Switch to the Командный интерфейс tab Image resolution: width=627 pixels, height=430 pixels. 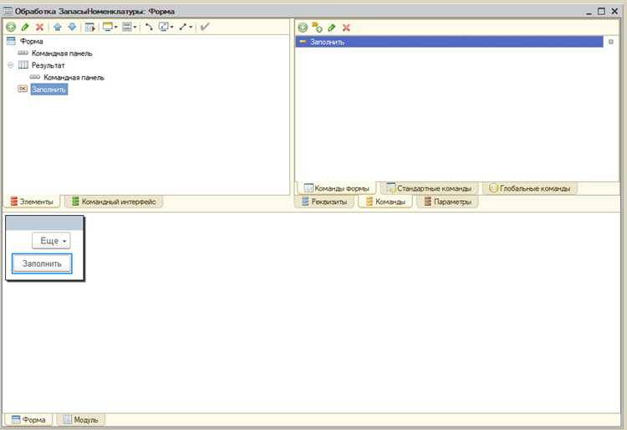pos(114,202)
